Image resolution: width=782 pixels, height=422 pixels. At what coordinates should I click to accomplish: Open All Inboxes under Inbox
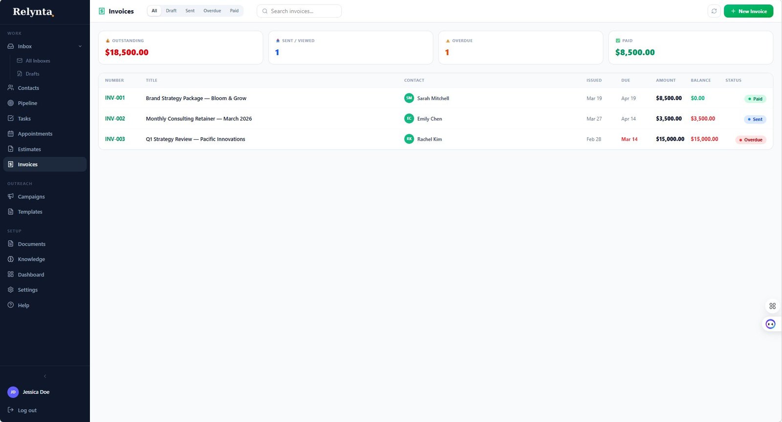pos(38,61)
